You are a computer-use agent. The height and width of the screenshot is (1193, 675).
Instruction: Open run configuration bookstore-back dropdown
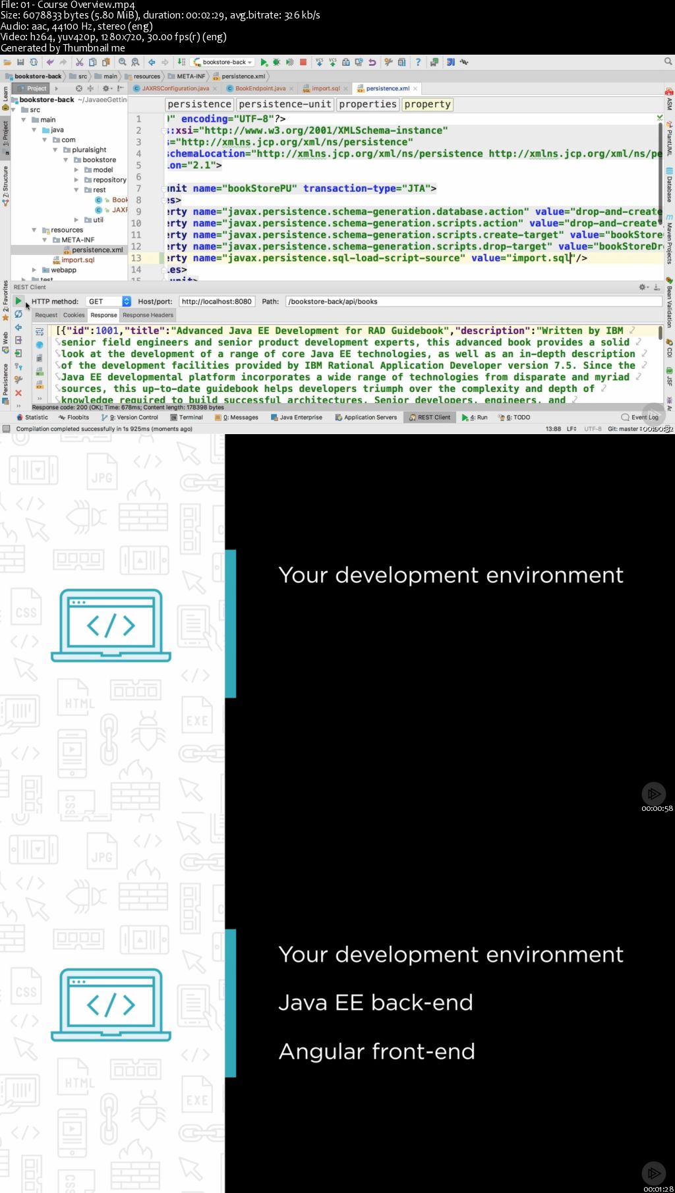point(224,62)
